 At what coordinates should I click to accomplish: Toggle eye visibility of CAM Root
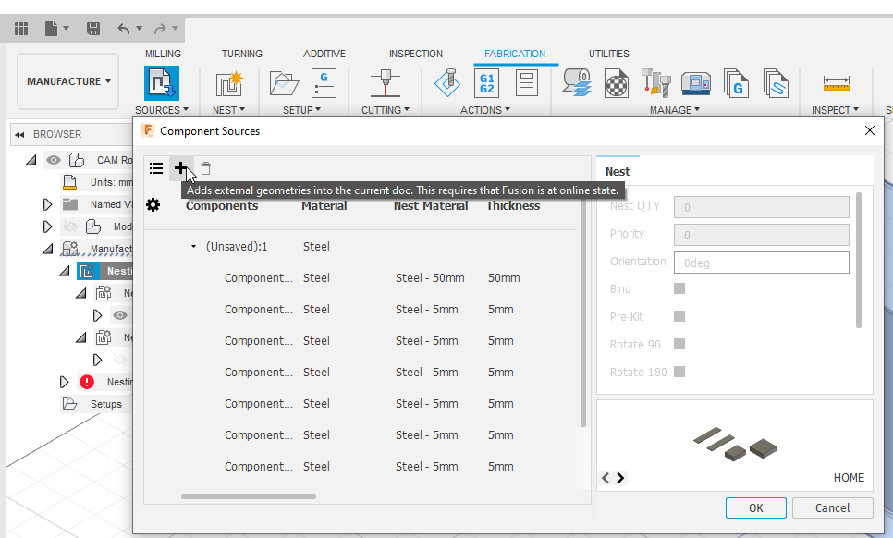(x=54, y=160)
